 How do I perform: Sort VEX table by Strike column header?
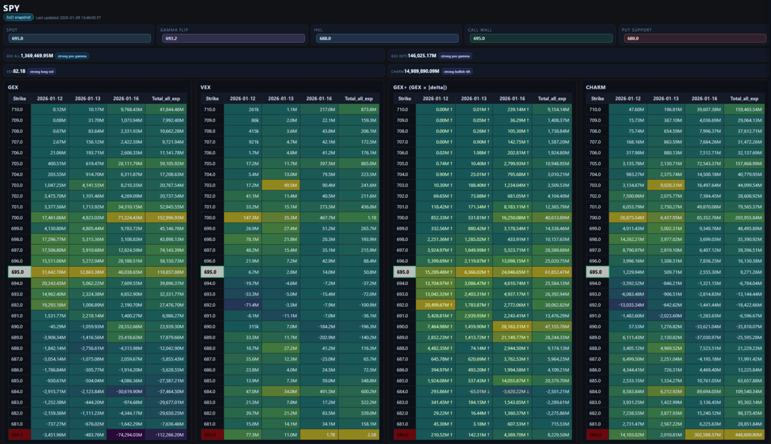(212, 98)
